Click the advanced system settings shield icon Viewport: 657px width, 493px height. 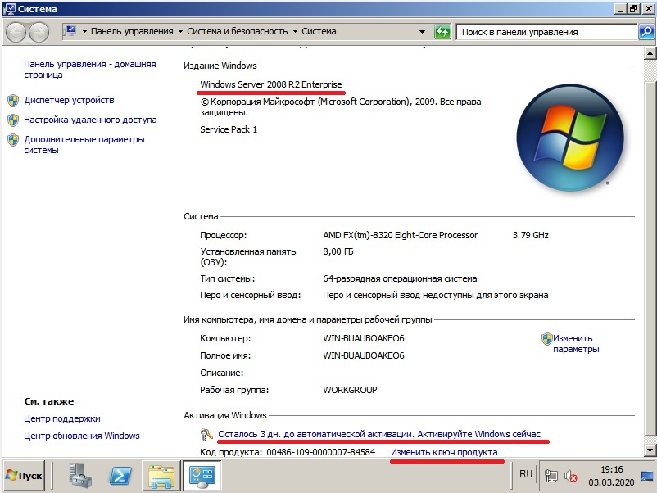click(x=13, y=140)
